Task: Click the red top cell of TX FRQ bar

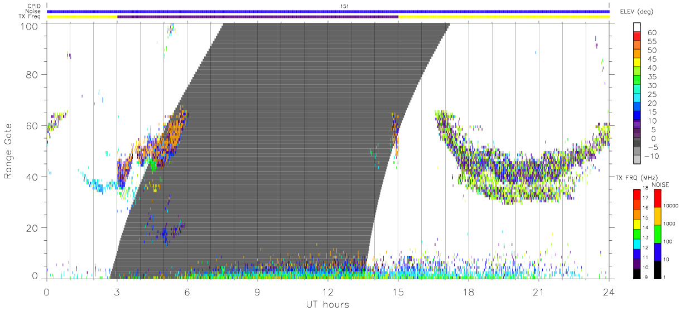Action: (x=636, y=194)
